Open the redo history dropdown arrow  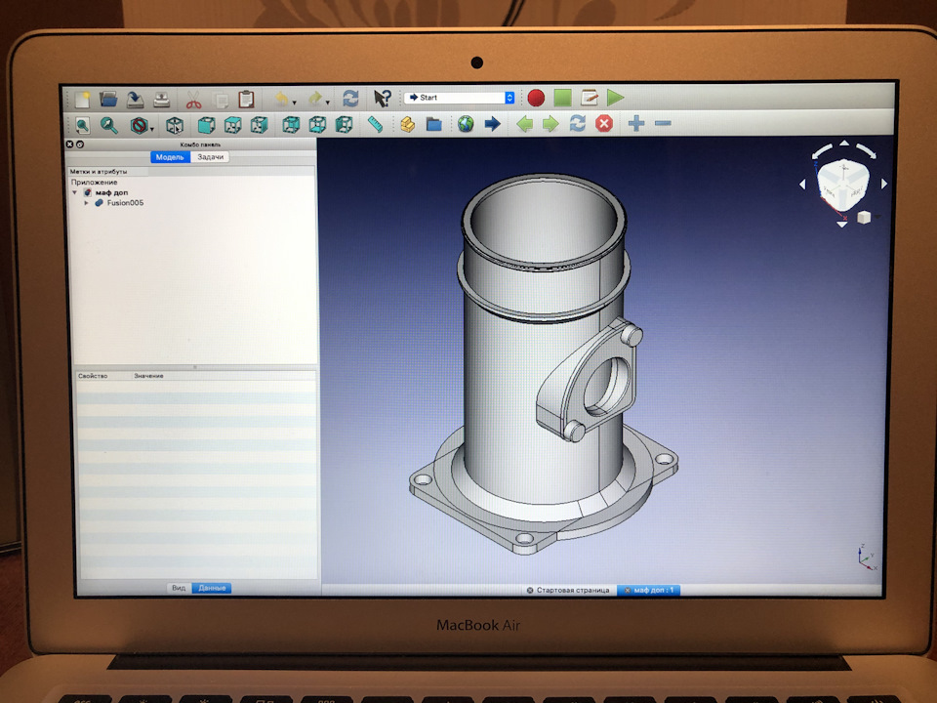pyautogui.click(x=328, y=103)
